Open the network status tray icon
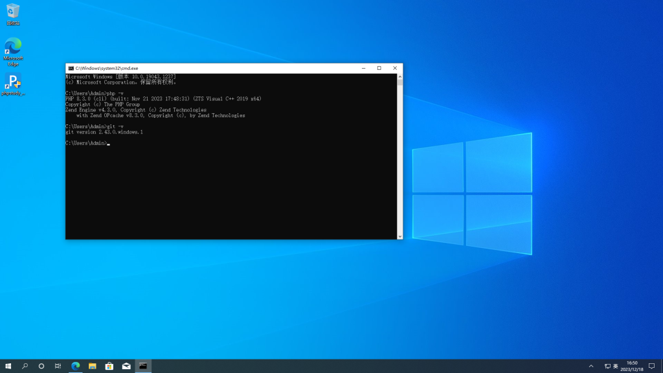 point(607,367)
